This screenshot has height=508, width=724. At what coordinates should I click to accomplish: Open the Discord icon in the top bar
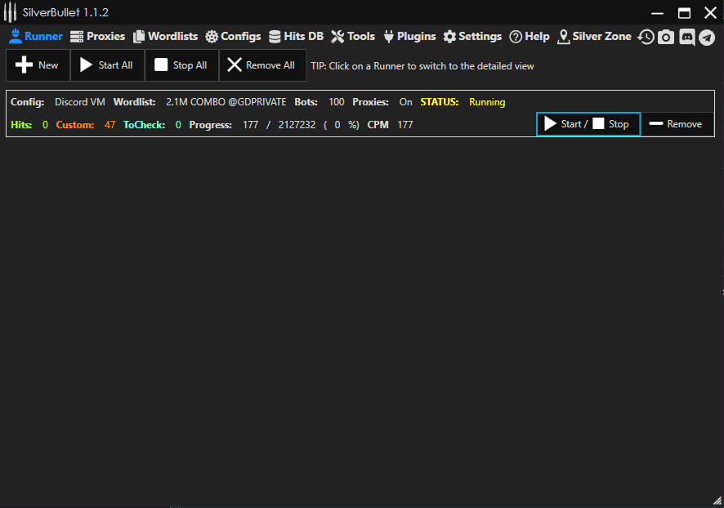[686, 37]
